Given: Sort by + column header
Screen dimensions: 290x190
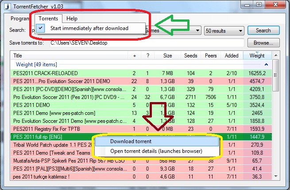Looking at the screenshot, I should [x=135, y=56].
